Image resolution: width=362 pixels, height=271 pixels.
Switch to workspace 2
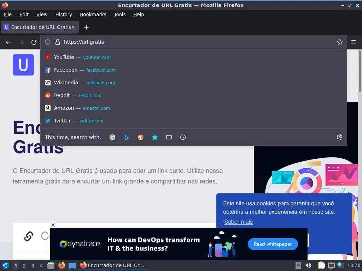(x=24, y=266)
